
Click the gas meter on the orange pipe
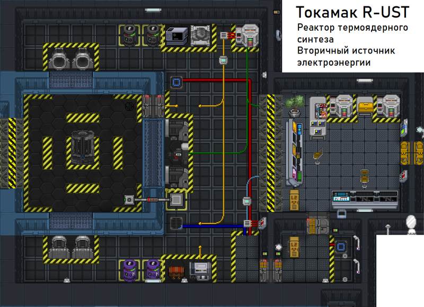223,35
